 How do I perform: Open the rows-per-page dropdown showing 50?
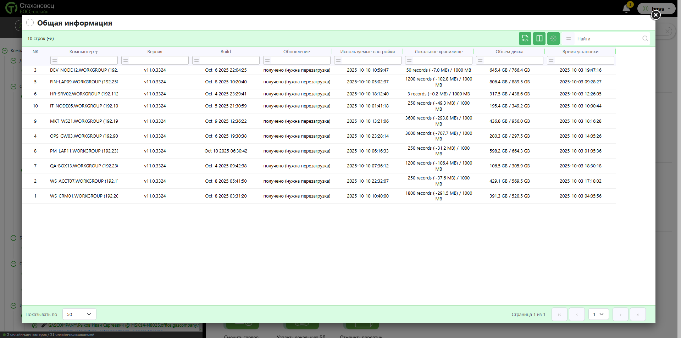79,314
